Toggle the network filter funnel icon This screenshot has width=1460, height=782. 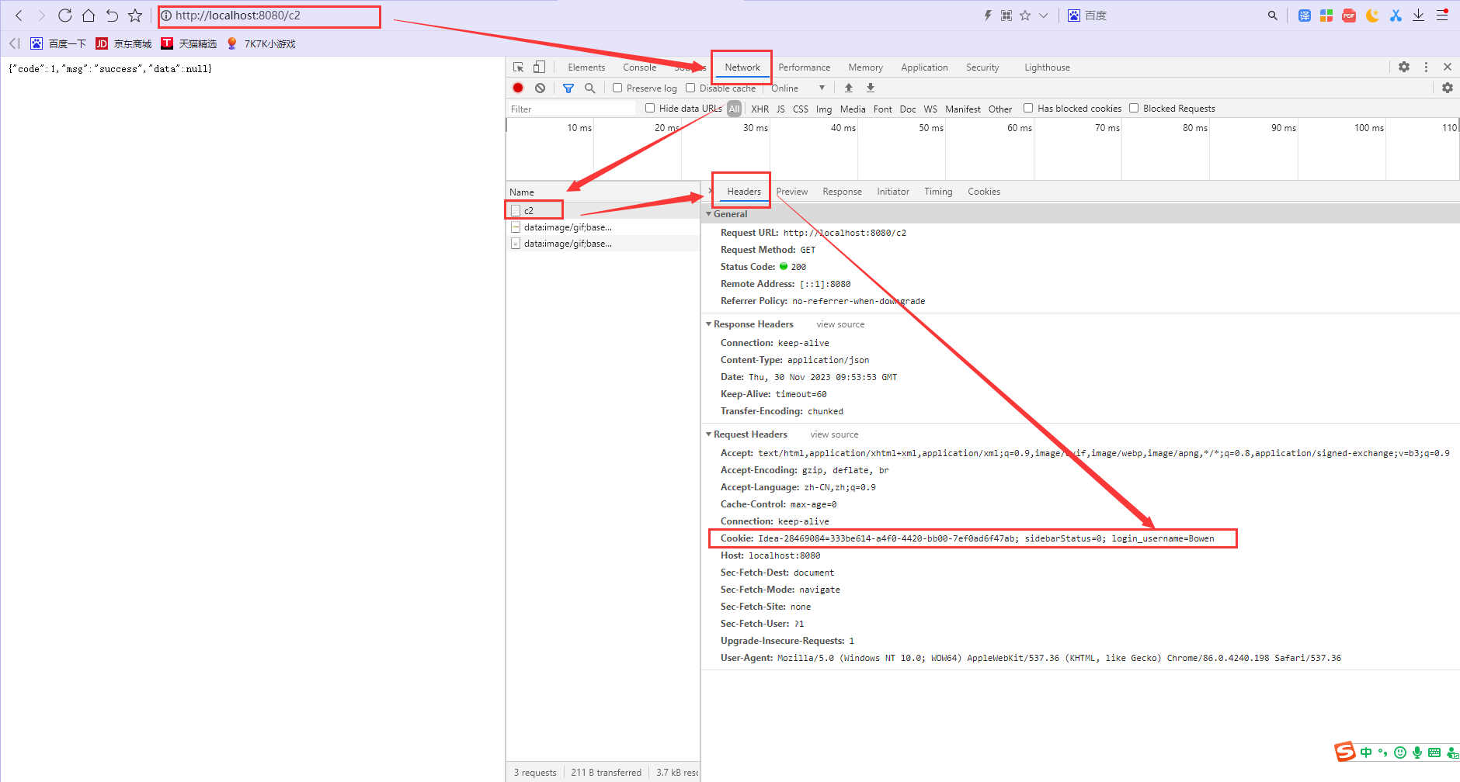coord(568,88)
